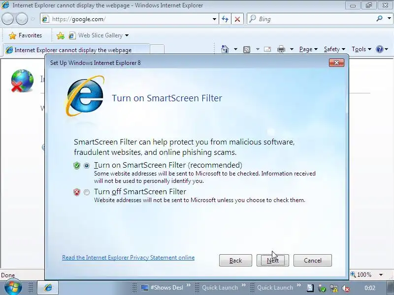The height and width of the screenshot is (295, 394).
Task: Select the 'Internet Explorer cannot display' tab
Action: coord(76,50)
